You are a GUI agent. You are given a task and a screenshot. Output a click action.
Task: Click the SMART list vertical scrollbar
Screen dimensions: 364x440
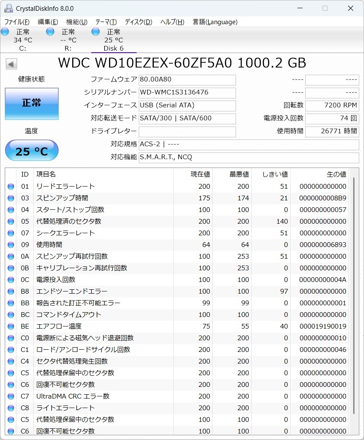354,295
